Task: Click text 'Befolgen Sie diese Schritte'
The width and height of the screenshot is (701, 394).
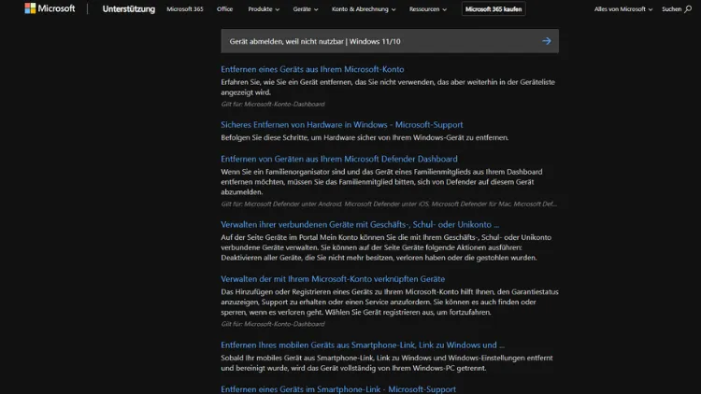Action: [365, 137]
